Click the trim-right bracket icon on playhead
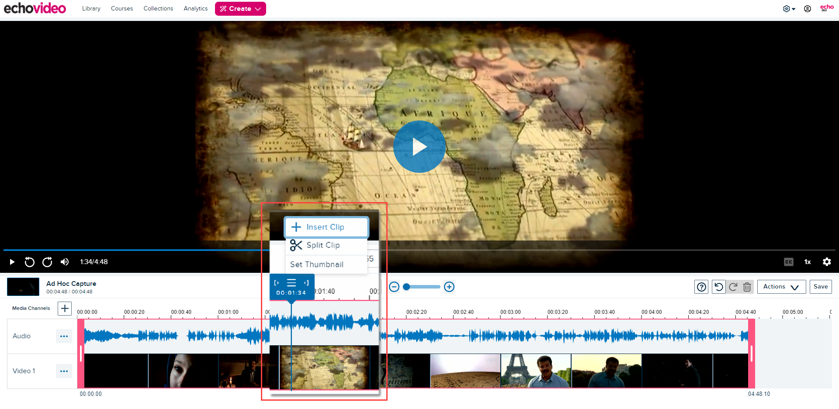The height and width of the screenshot is (409, 839). coord(306,283)
